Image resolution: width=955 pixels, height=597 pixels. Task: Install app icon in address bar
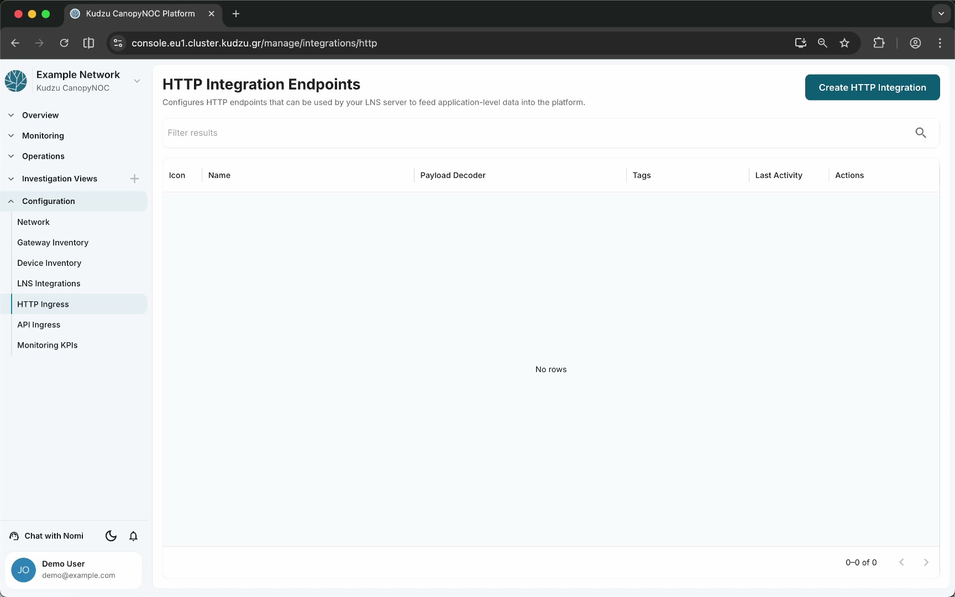click(x=800, y=43)
